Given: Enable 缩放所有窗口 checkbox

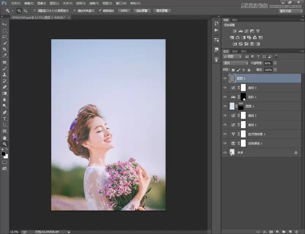Looking at the screenshot, I should pos(75,11).
